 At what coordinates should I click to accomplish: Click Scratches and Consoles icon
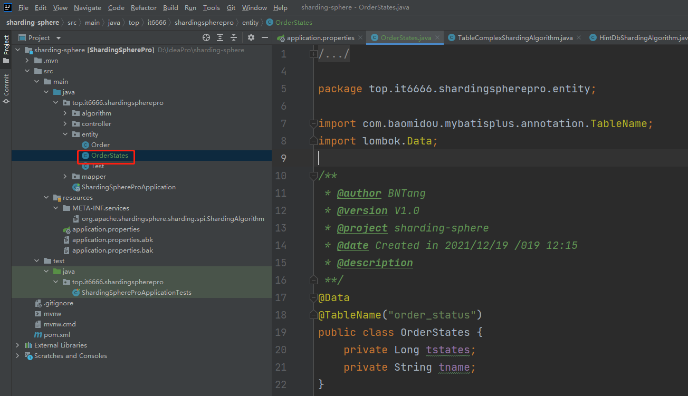coord(28,356)
